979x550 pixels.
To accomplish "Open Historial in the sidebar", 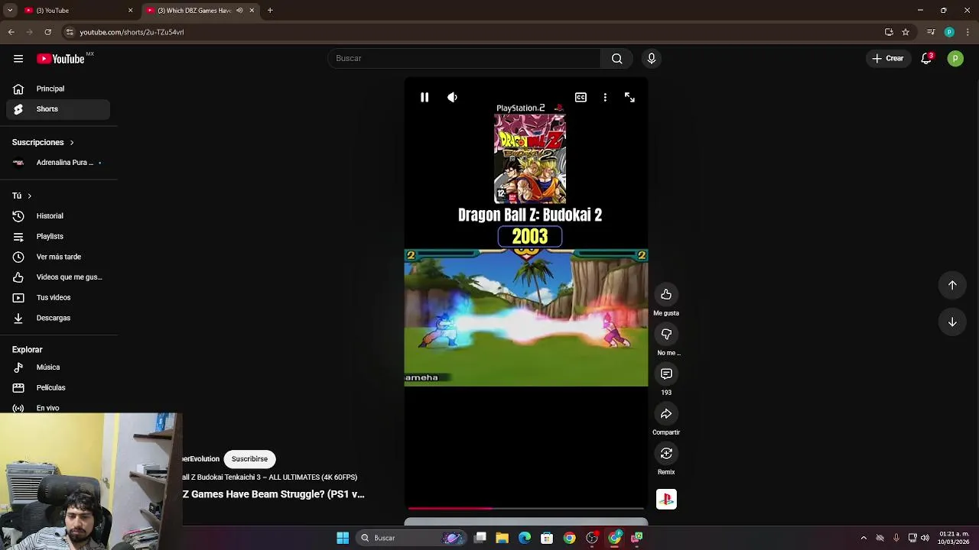I will pyautogui.click(x=58, y=215).
